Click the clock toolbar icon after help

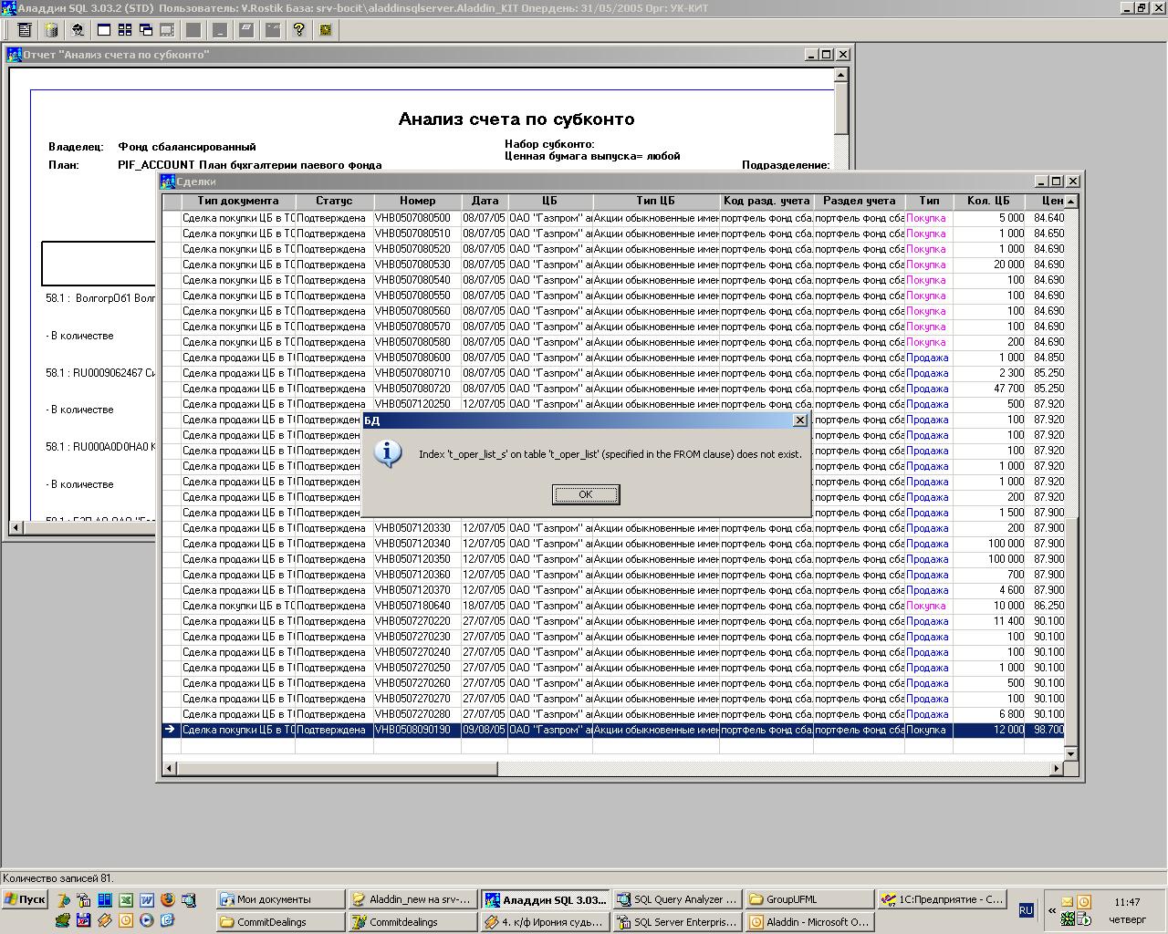[326, 30]
